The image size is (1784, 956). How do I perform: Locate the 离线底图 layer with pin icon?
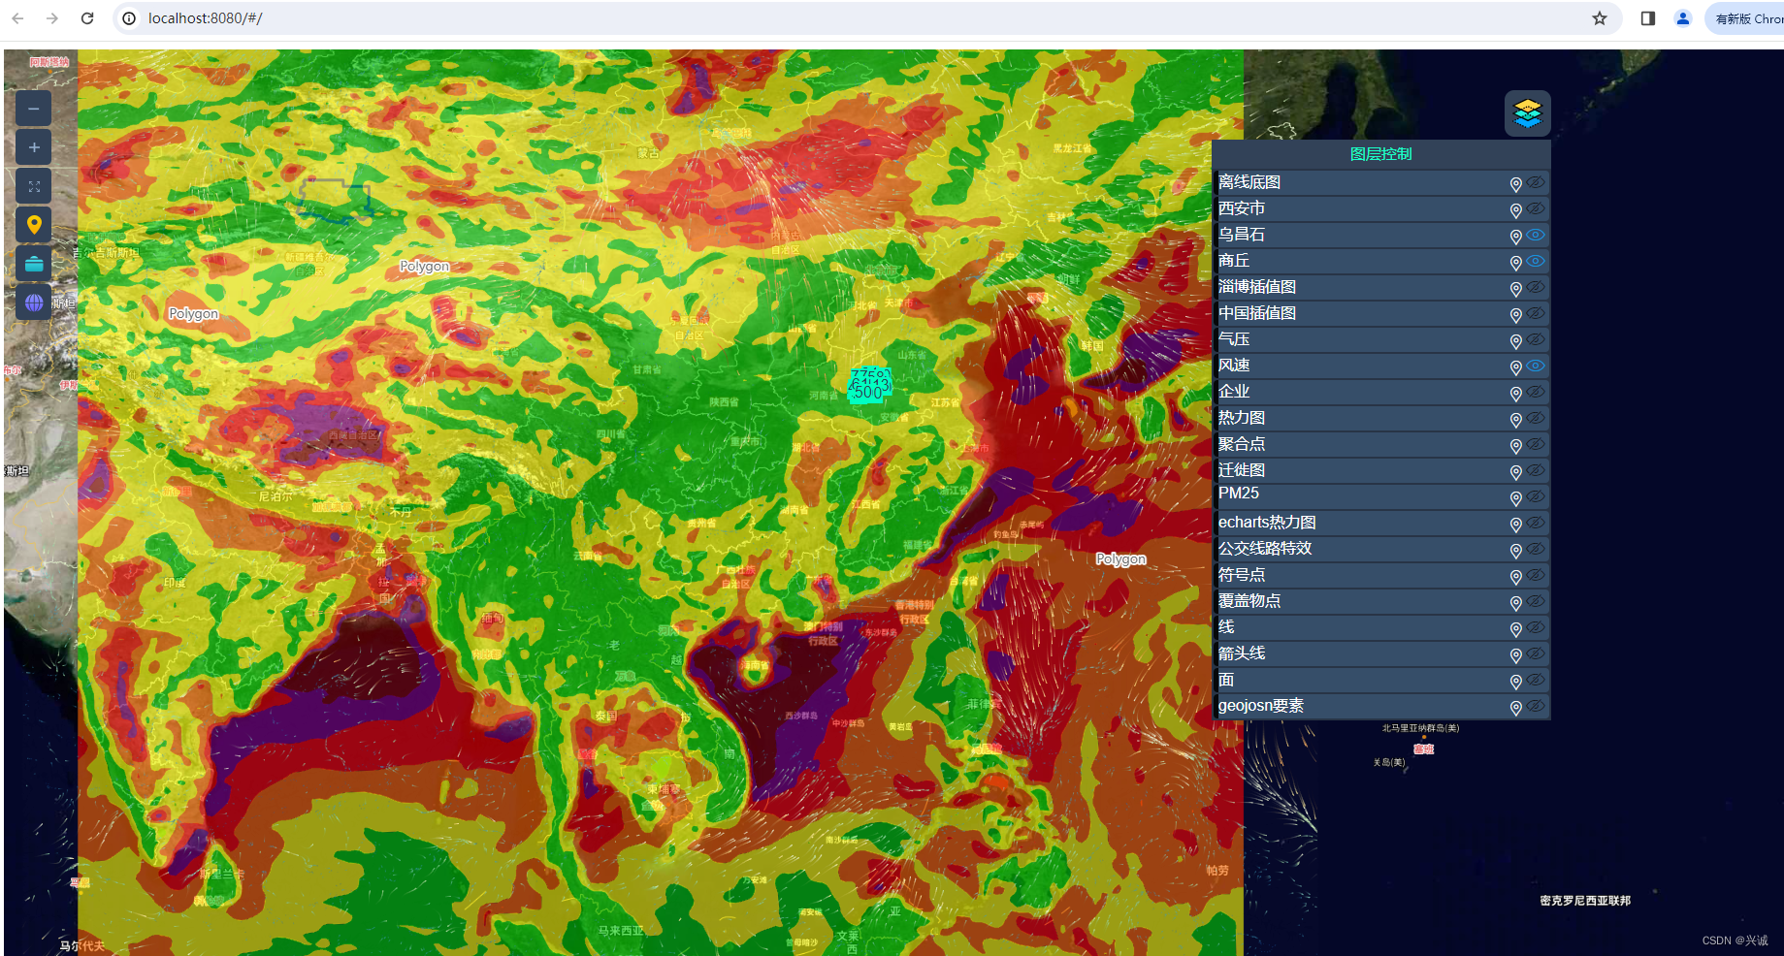[1515, 184]
